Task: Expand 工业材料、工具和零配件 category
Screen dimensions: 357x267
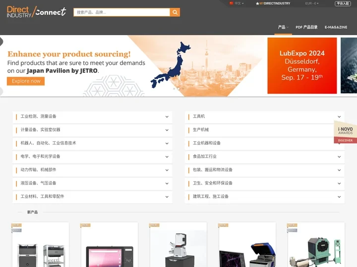Action: click(x=92, y=197)
